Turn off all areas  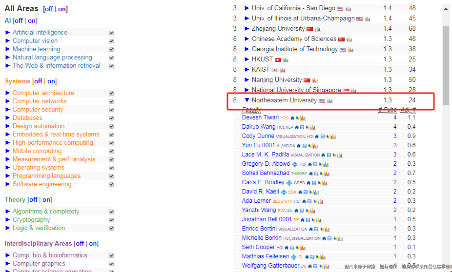pos(49,9)
